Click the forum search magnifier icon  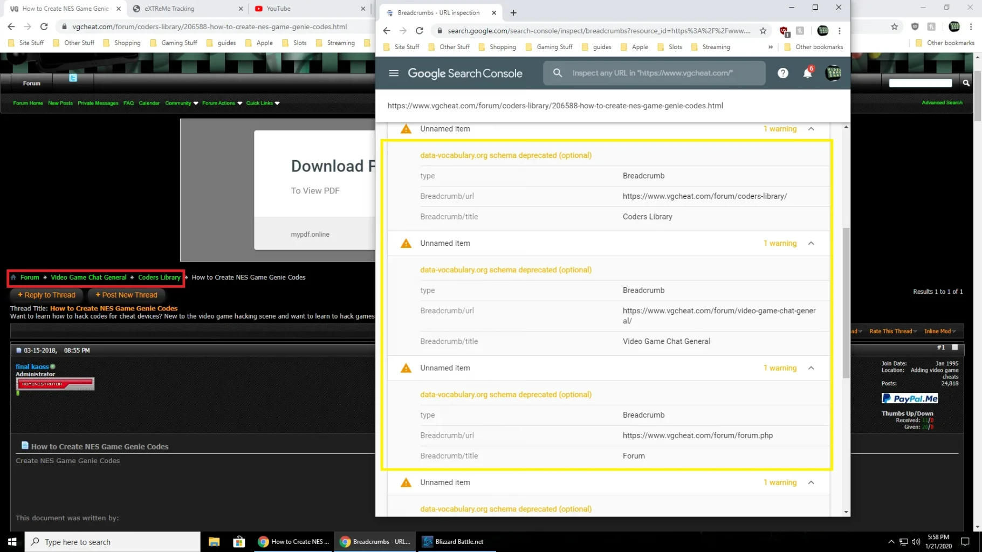pos(966,83)
